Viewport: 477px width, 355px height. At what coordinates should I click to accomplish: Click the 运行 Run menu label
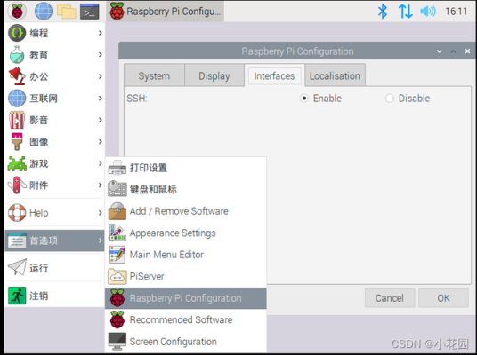coord(38,268)
